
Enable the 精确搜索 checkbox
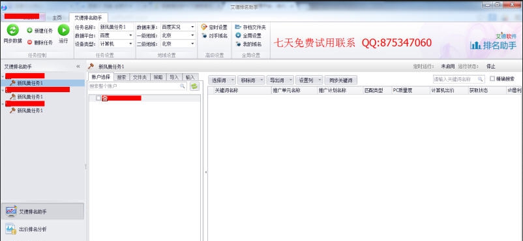click(492, 78)
